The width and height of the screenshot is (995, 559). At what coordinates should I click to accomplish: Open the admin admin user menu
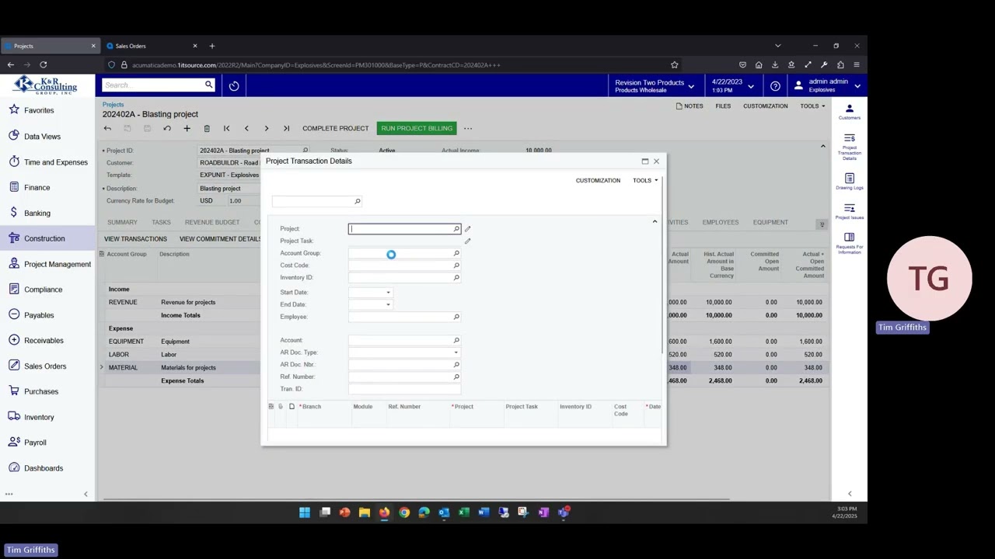[829, 85]
